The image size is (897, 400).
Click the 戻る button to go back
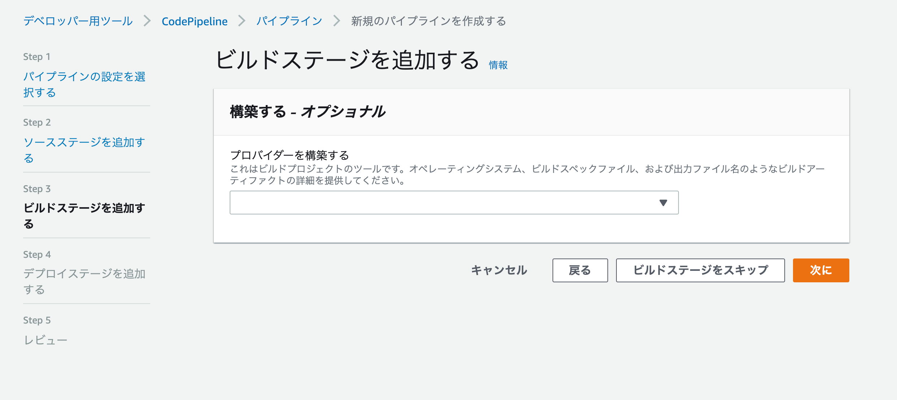[x=580, y=270]
